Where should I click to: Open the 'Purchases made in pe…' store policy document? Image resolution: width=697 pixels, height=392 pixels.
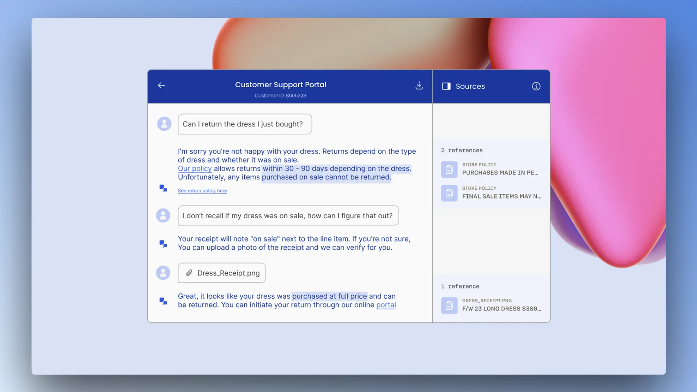click(x=500, y=172)
